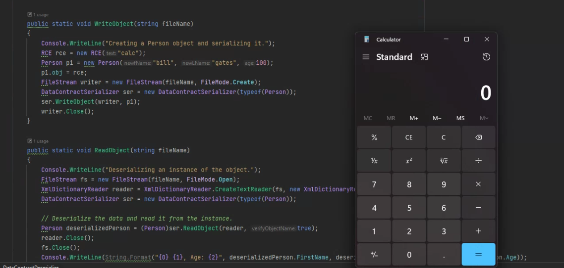Click digit 8 on Calculator keypad
564x268 pixels.
[x=409, y=184]
